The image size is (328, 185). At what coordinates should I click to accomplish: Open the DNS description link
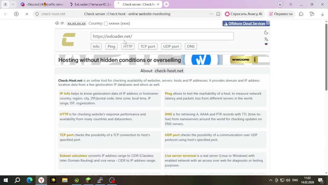click(168, 114)
